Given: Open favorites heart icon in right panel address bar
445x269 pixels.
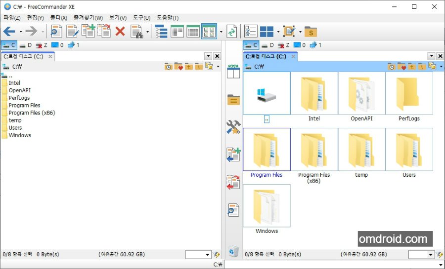Looking at the screenshot, I should click(401, 67).
